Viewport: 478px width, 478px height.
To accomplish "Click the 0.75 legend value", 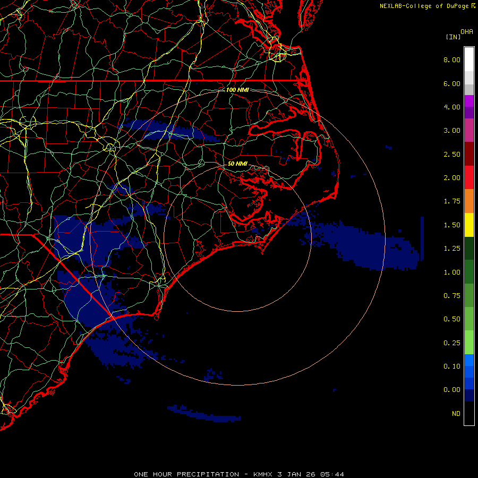I will click(452, 296).
